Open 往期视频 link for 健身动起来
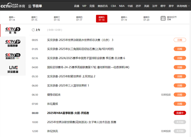The height and width of the screenshot is (137, 191). (166, 95)
